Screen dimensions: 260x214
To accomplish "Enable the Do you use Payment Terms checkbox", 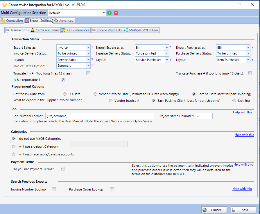I will coord(62,169).
